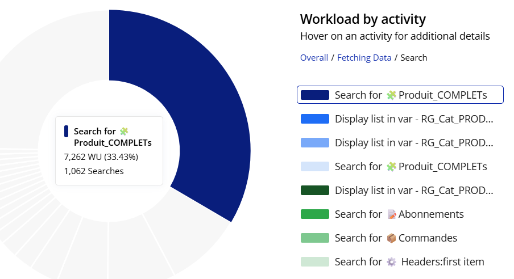Image resolution: width=514 pixels, height=279 pixels.
Task: Go to the Overall breadcrumb link
Action: pos(314,58)
